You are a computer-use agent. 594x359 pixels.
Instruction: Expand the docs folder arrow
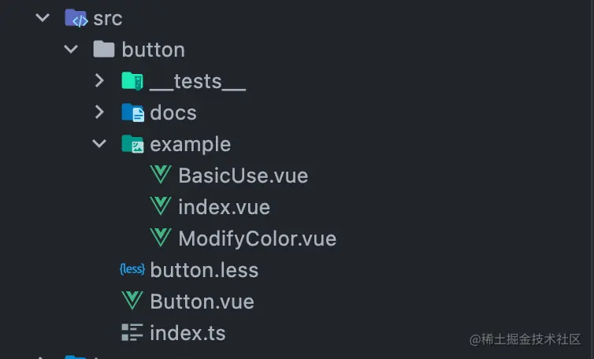(x=99, y=112)
